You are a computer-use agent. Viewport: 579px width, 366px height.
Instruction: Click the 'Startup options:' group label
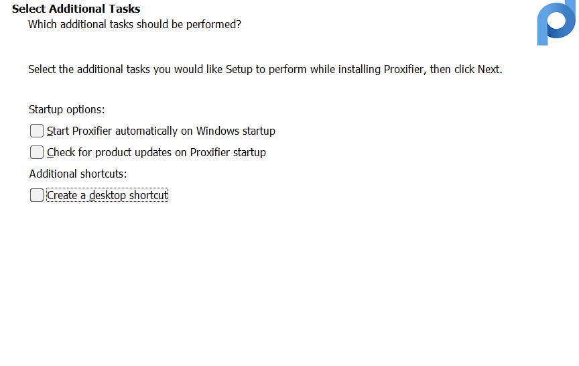point(66,109)
